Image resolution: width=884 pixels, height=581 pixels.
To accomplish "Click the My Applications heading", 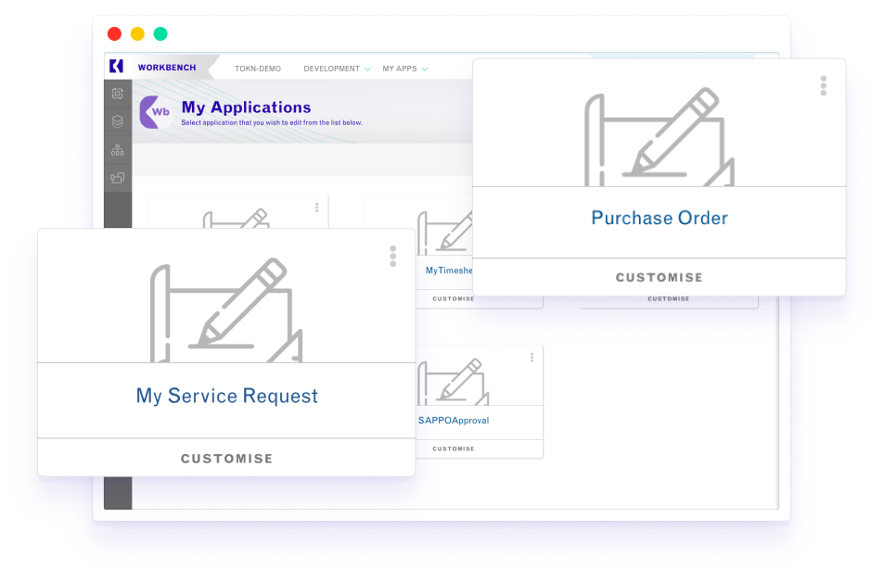I will pyautogui.click(x=246, y=107).
